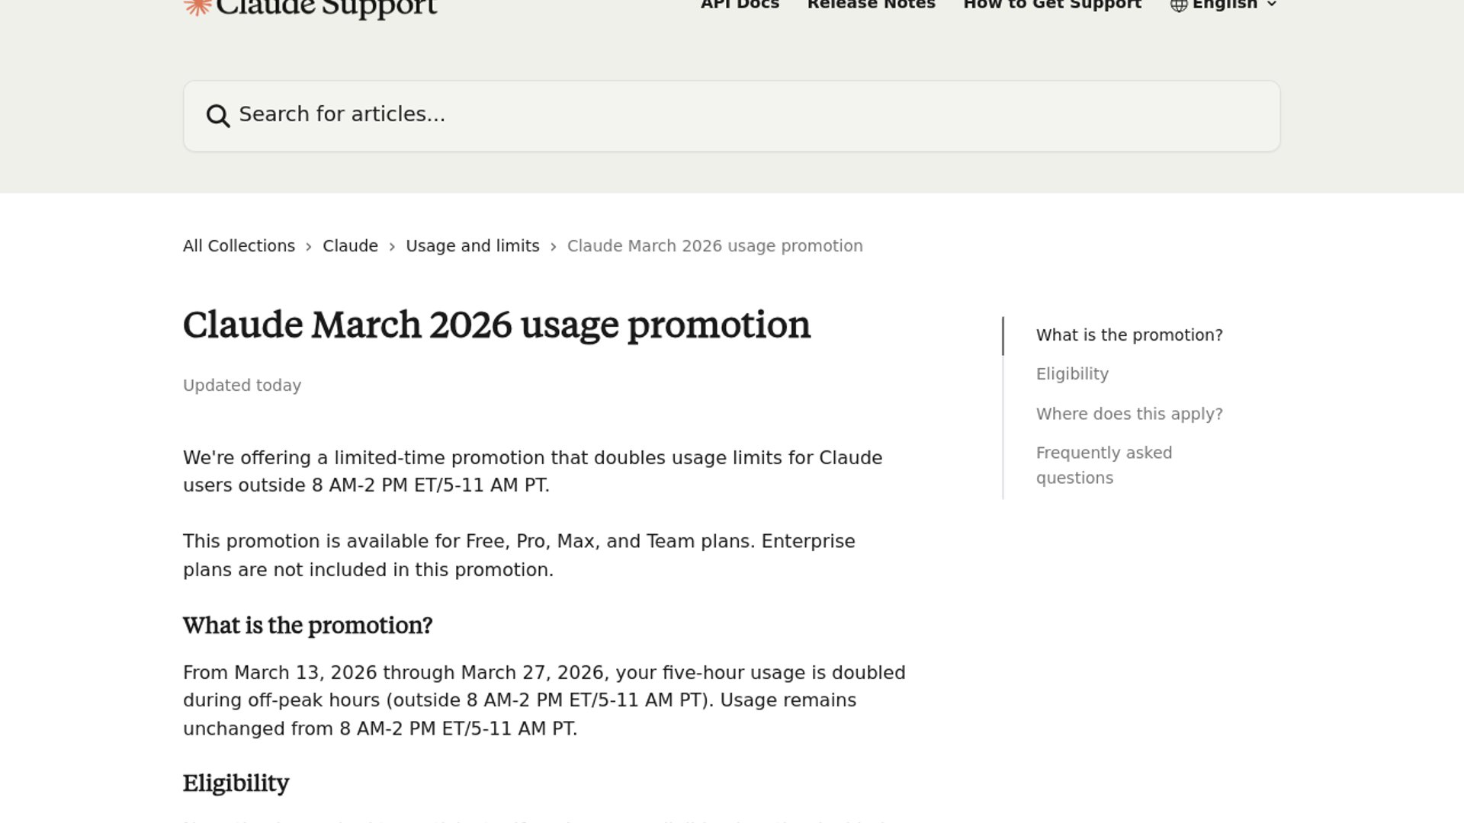Viewport: 1464px width, 823px height.
Task: Click the Claude starburst logo icon
Action: coord(197,6)
